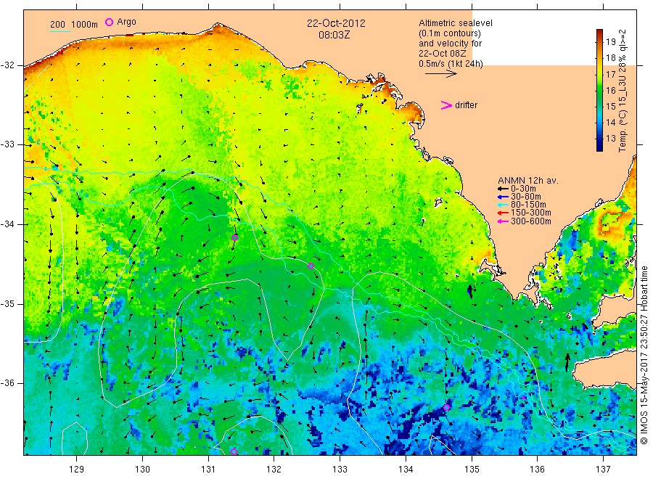Click the magenta drifter arrowhead symbol

click(x=446, y=105)
